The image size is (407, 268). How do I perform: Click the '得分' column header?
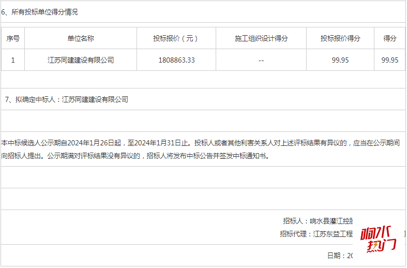tap(389, 38)
